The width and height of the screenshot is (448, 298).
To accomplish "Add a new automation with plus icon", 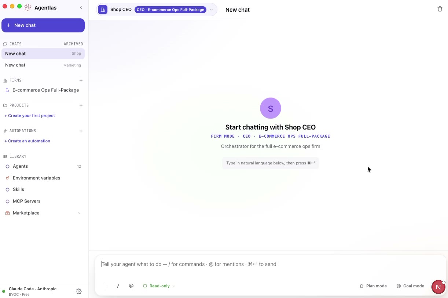I will 81,131.
